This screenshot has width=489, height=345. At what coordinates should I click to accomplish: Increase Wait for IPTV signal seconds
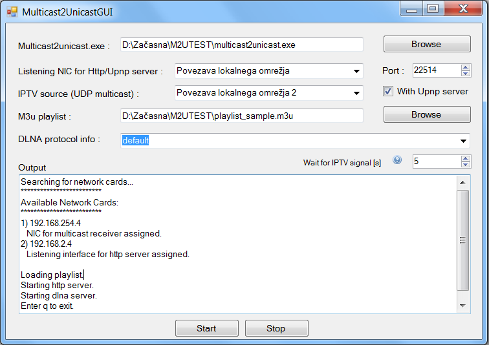[x=465, y=159]
